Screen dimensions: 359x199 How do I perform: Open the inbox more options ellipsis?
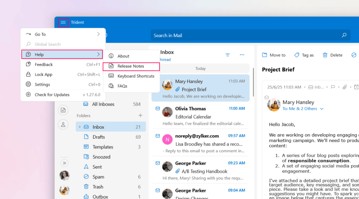[242, 55]
